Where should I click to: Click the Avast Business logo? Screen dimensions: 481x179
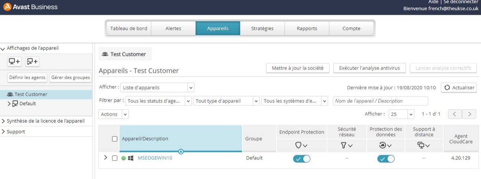[30, 7]
